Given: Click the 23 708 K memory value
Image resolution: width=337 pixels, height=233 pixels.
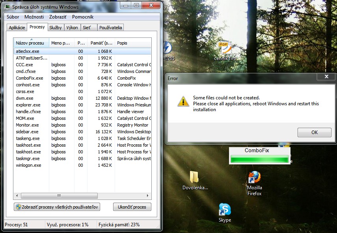Looking at the screenshot, I should pos(104,105).
